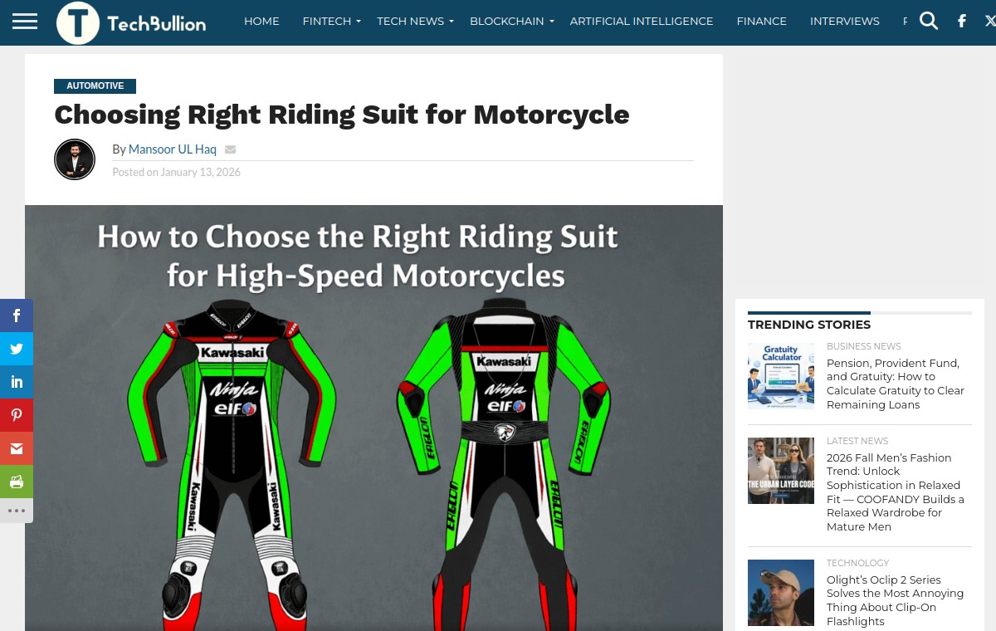Open the hamburger menu icon

click(25, 22)
